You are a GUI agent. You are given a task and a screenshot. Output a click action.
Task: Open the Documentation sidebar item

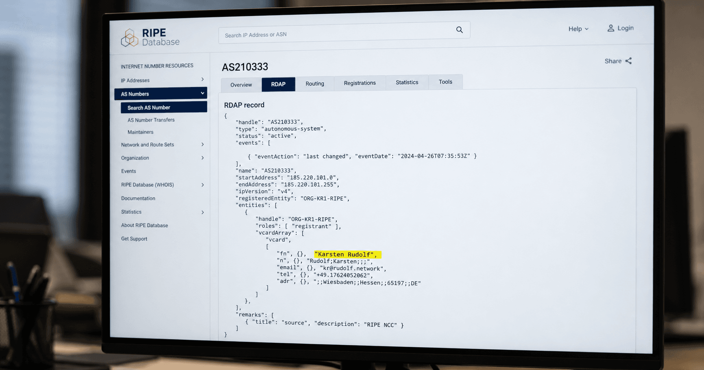pyautogui.click(x=138, y=198)
